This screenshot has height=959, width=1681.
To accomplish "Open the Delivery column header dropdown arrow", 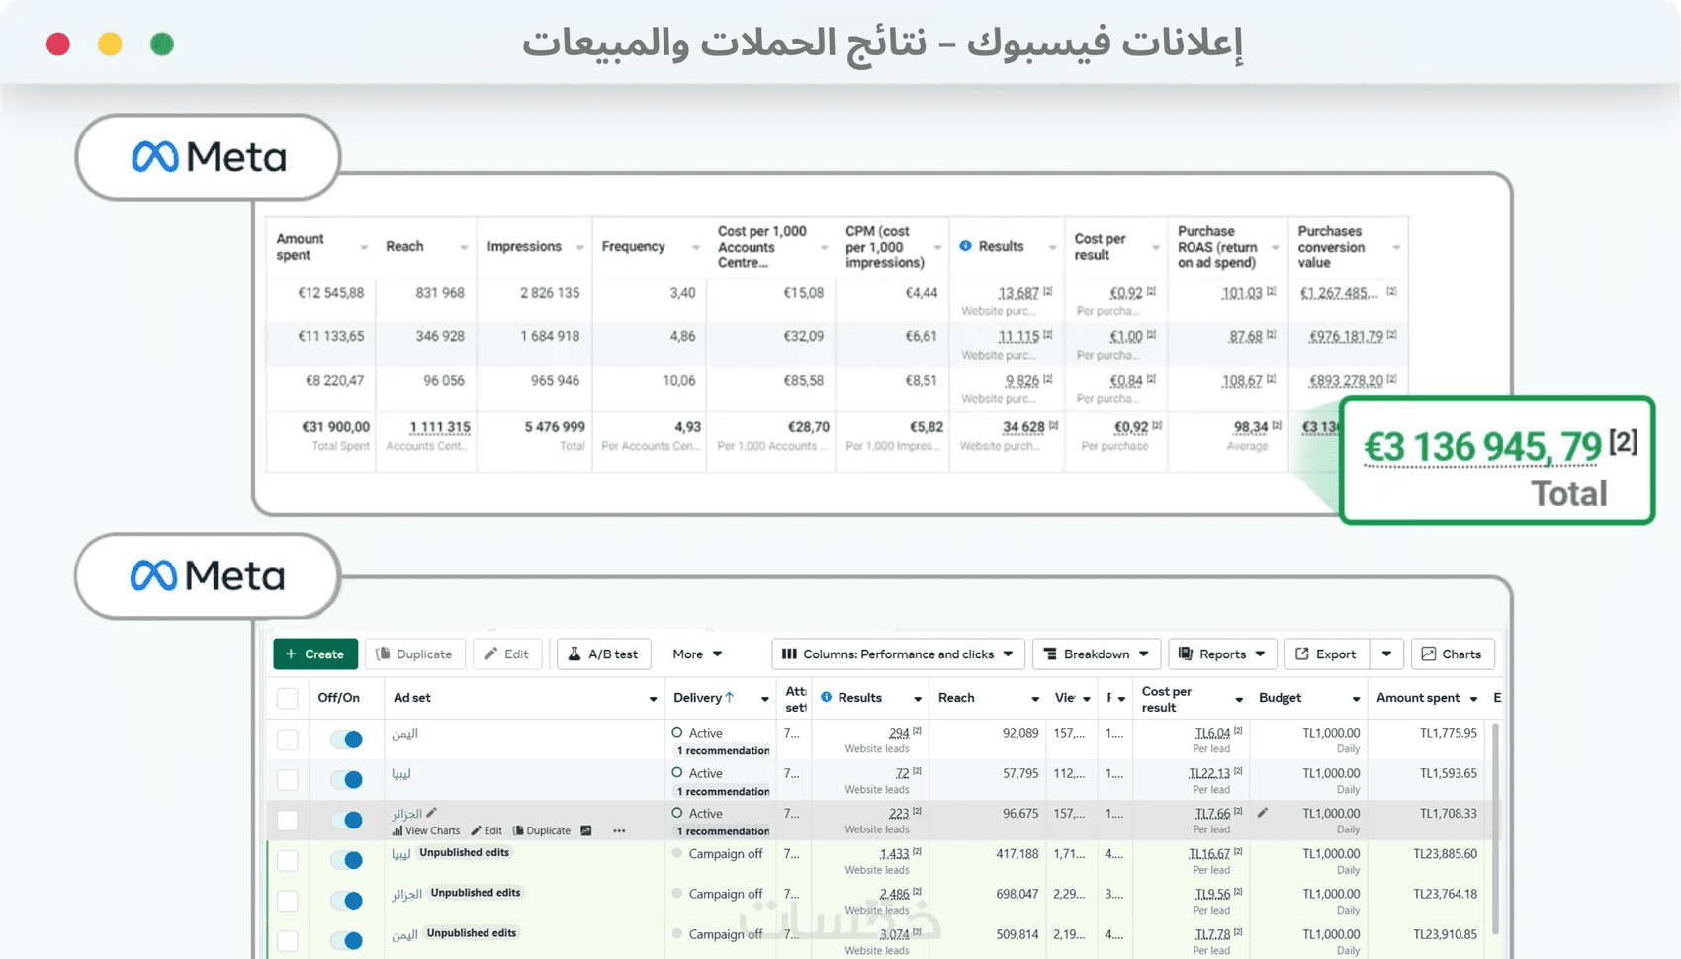I will (x=764, y=699).
